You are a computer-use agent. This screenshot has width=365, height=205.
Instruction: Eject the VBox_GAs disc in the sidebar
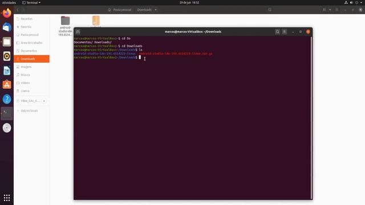[44, 101]
